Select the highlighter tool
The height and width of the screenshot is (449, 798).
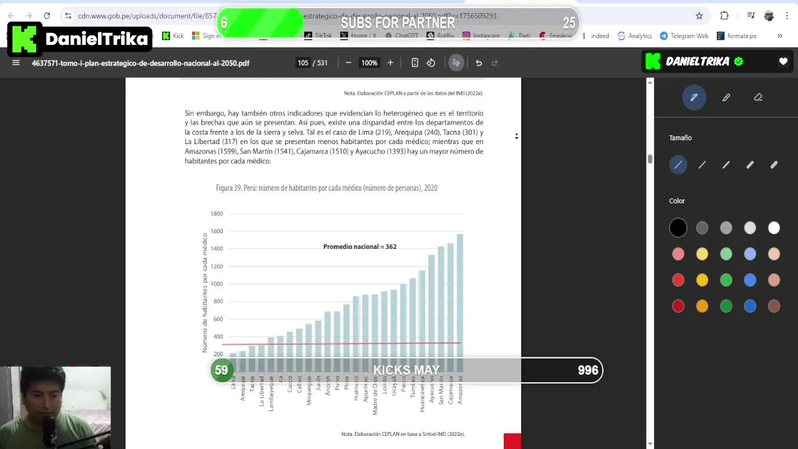coord(726,97)
